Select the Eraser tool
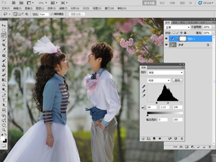This screenshot has width=216, height=162. click(x=4, y=75)
